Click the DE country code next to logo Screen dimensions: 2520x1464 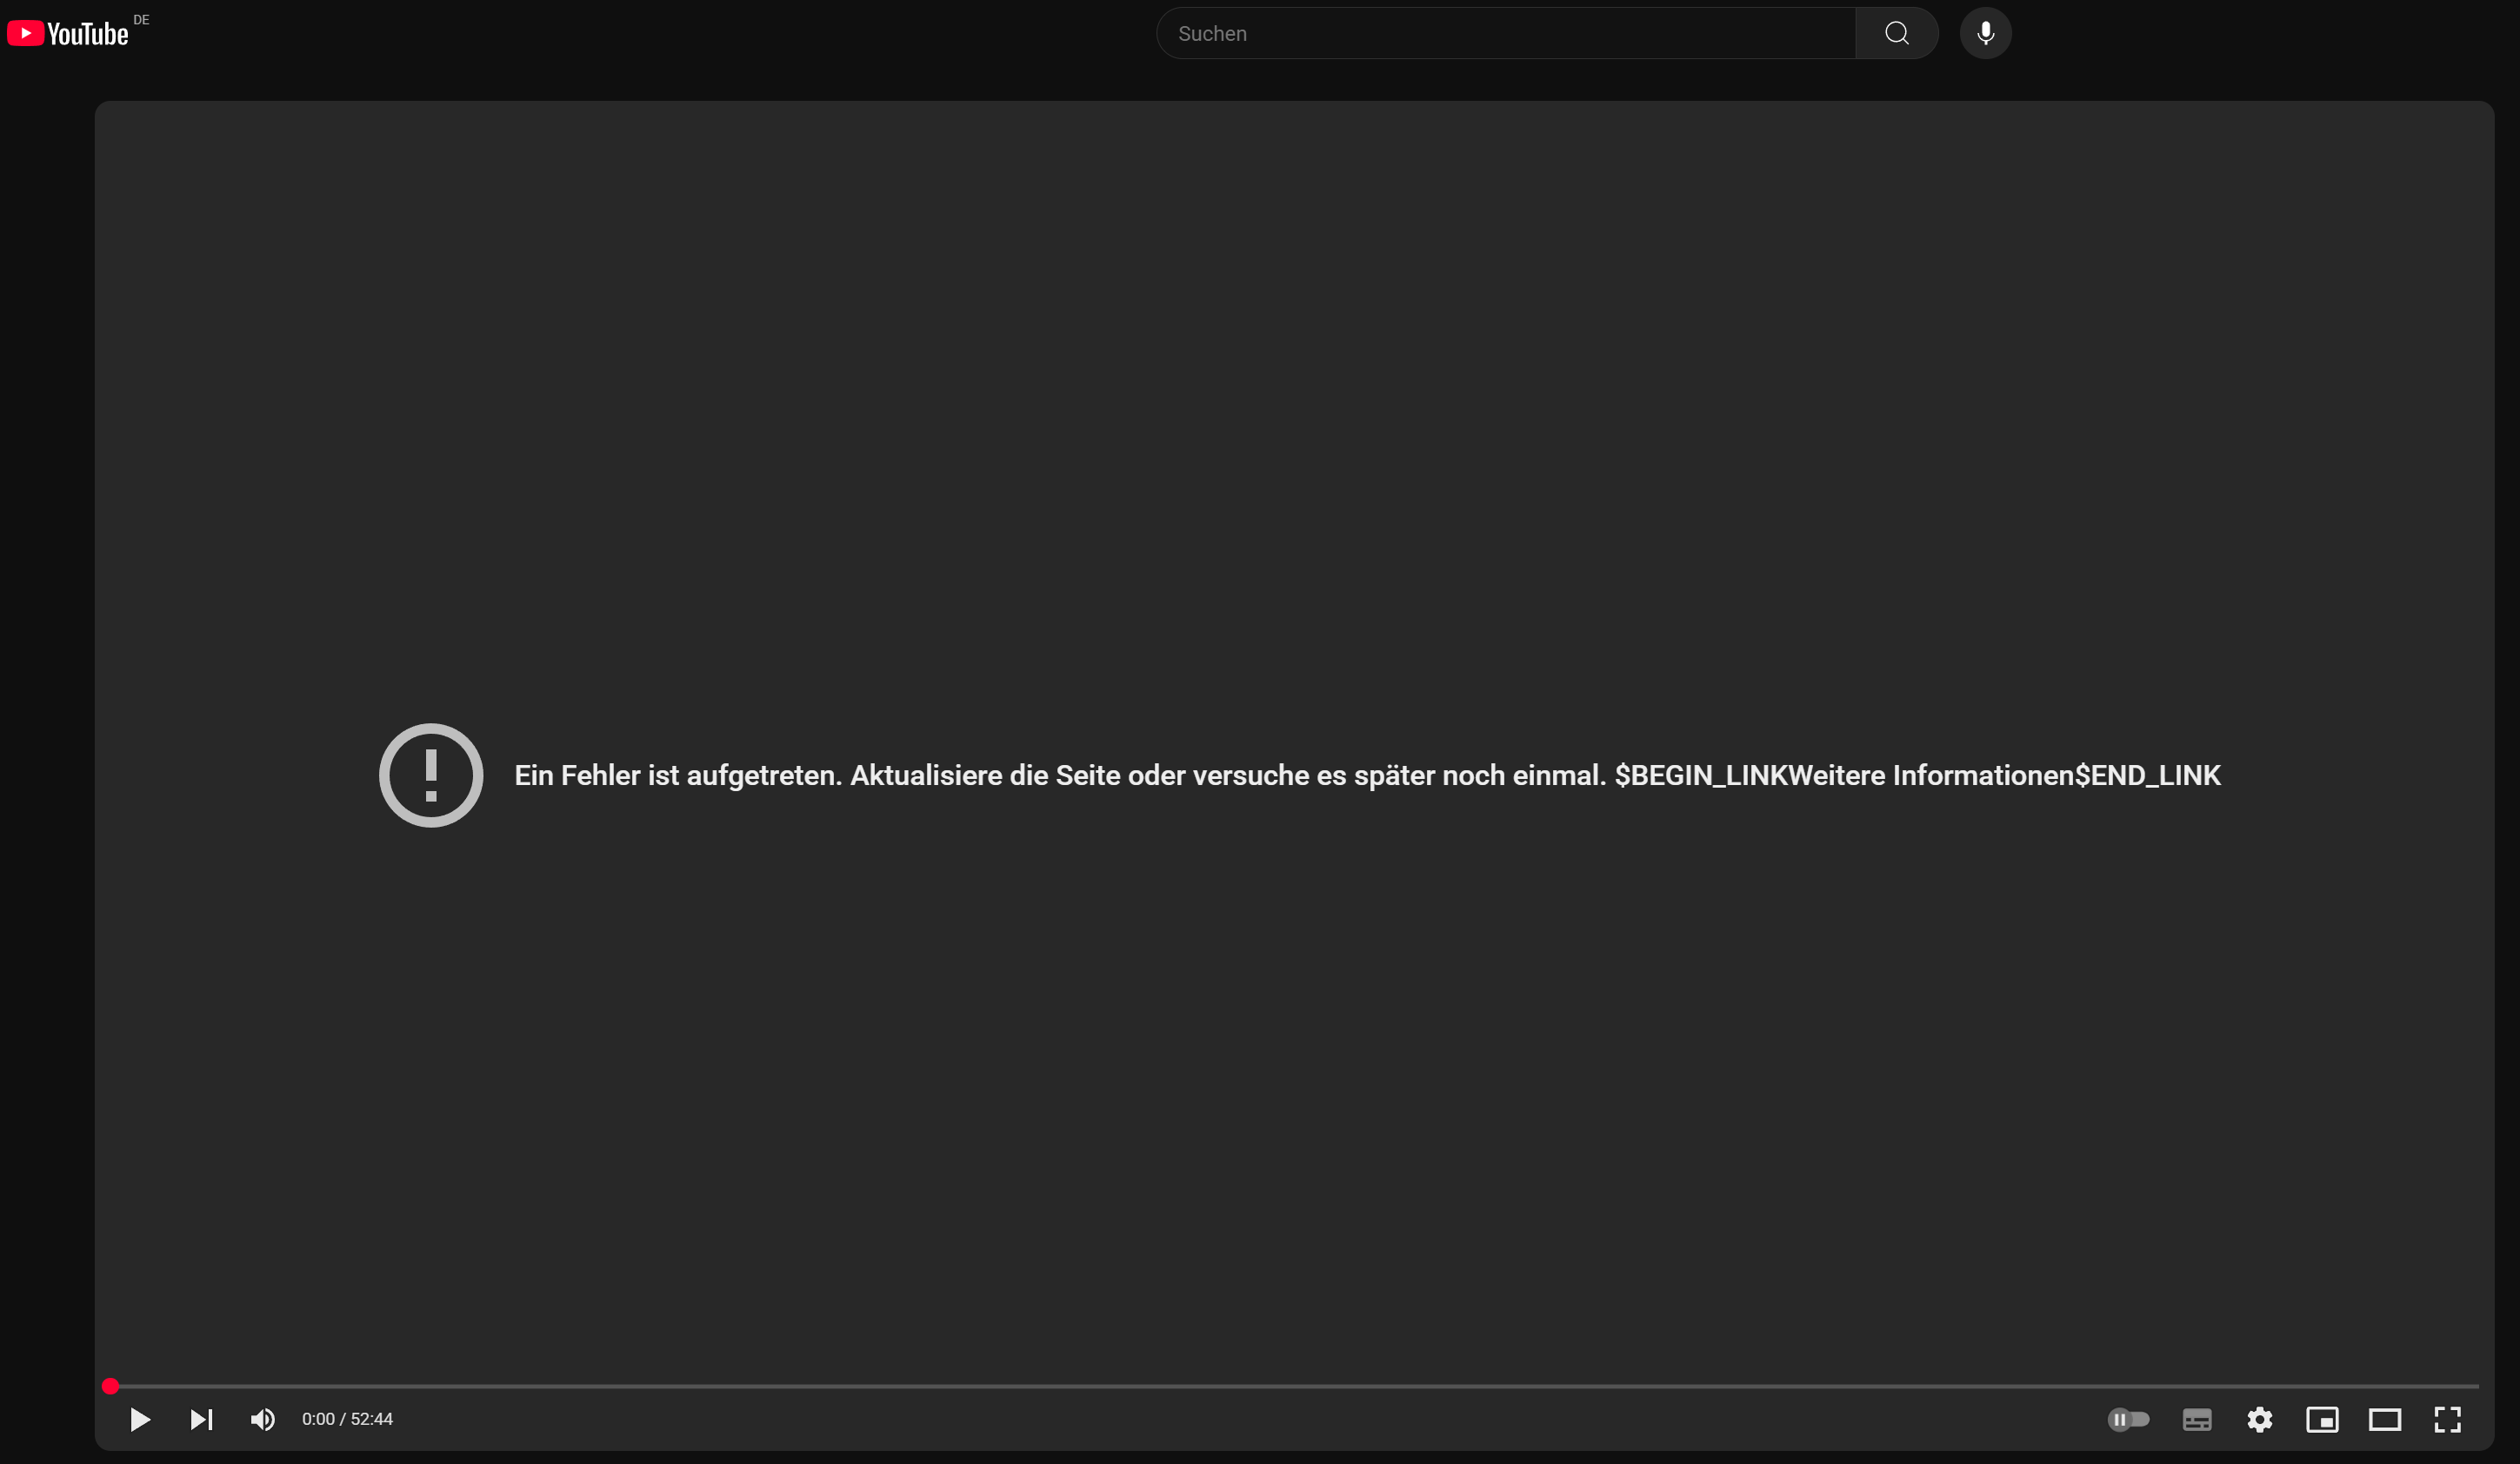(141, 20)
